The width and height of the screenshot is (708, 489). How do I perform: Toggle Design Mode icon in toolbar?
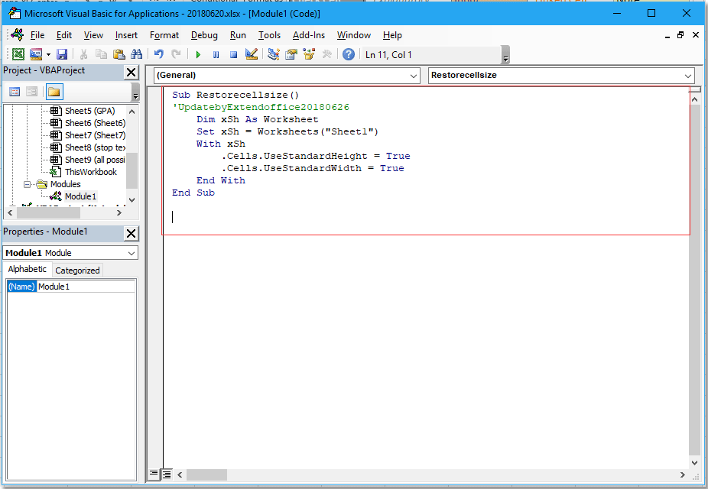(x=252, y=54)
